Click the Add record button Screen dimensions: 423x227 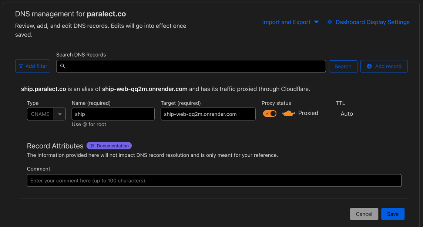(x=384, y=66)
